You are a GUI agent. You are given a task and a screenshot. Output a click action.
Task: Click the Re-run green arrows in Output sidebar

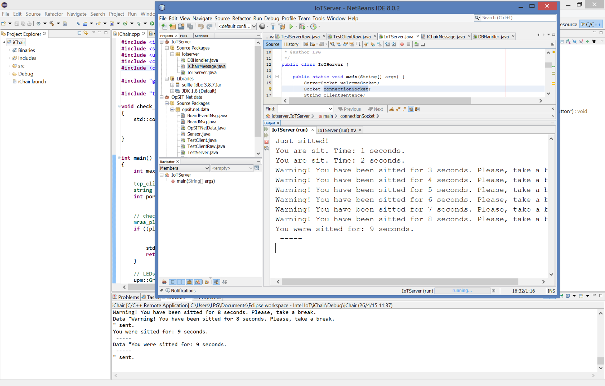click(x=266, y=129)
